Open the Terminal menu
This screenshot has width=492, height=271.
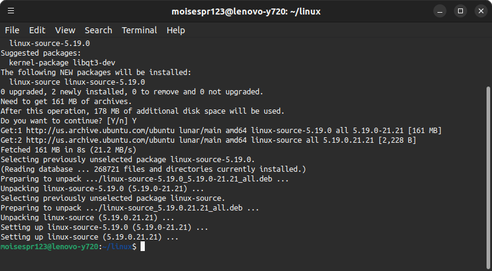click(139, 30)
